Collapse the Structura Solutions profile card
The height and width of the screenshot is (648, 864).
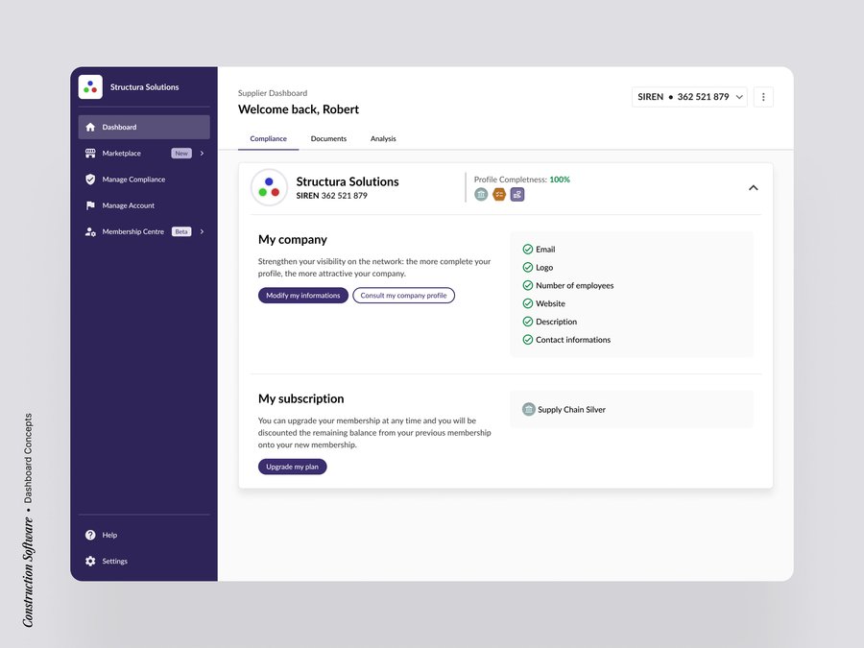[x=753, y=188]
